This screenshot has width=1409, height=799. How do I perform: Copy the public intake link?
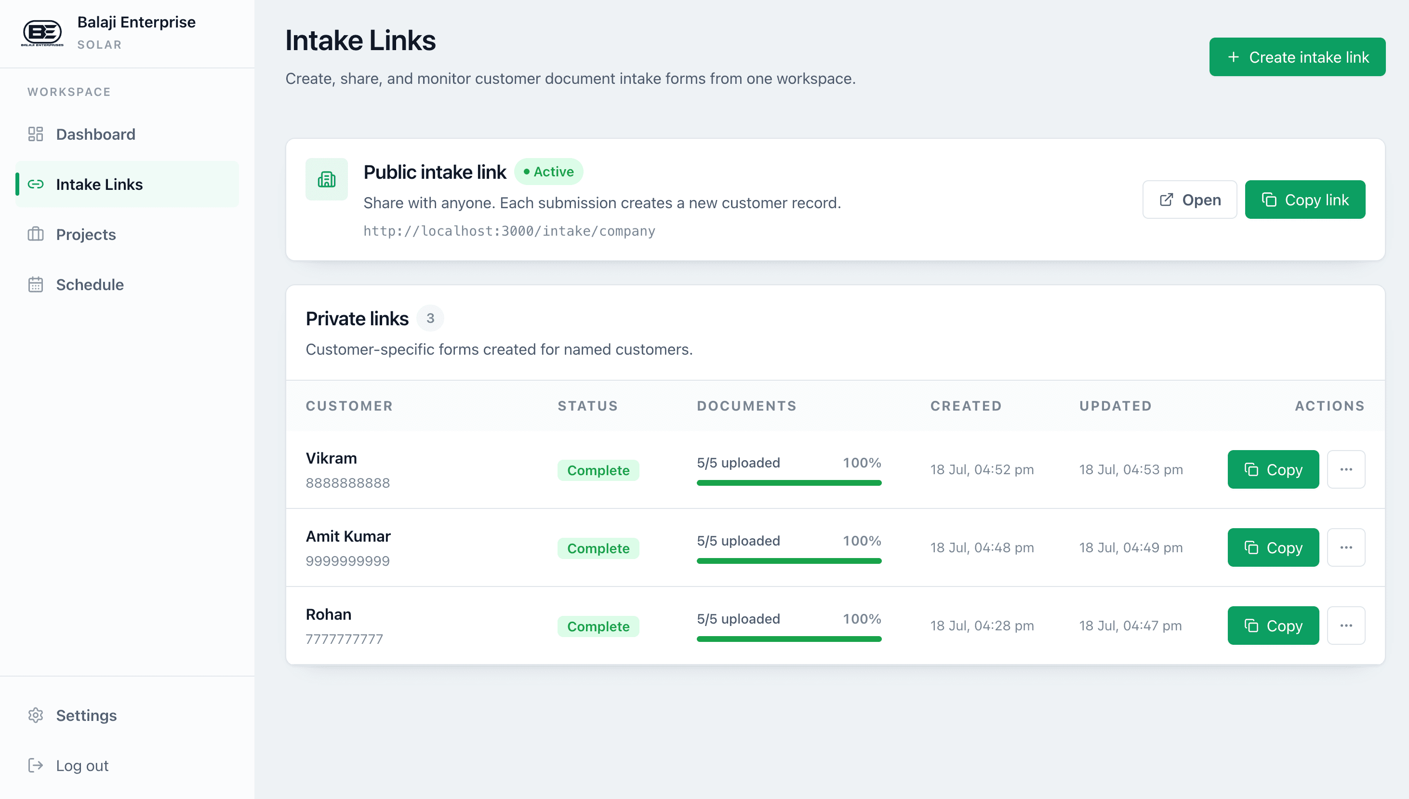tap(1305, 200)
